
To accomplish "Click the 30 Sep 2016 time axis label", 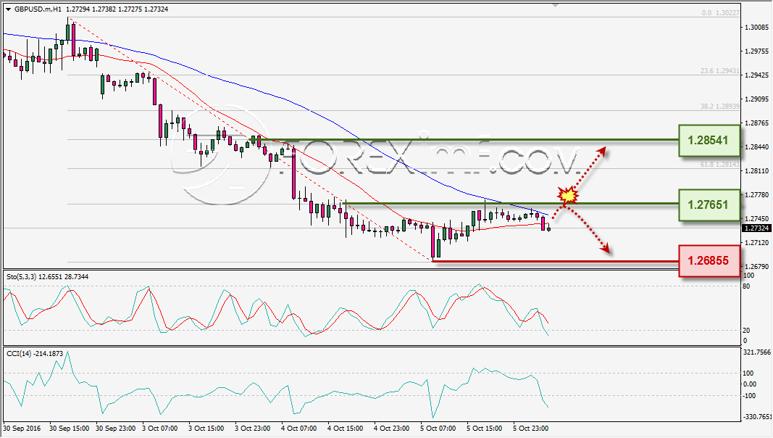I will pyautogui.click(x=22, y=428).
